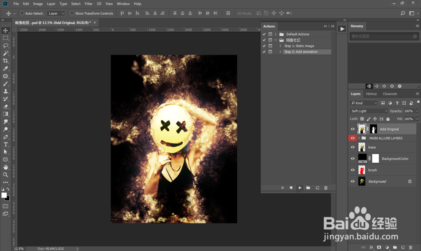This screenshot has height=251, width=421.
Task: Click the foreground color swatch
Action: [x=4, y=195]
